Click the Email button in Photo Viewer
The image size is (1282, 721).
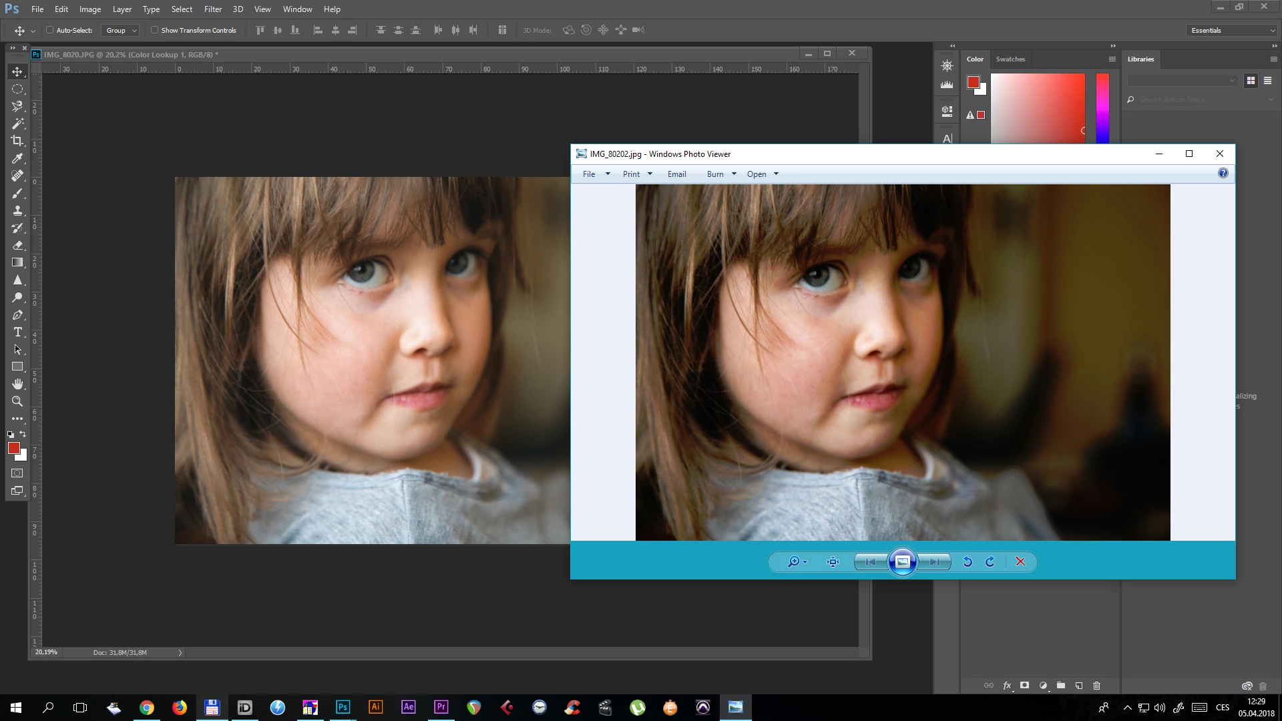(x=676, y=174)
